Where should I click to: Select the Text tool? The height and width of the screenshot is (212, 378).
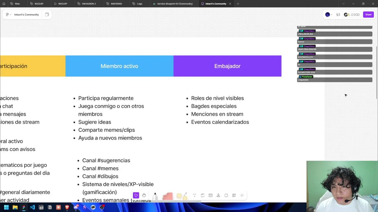194,195
